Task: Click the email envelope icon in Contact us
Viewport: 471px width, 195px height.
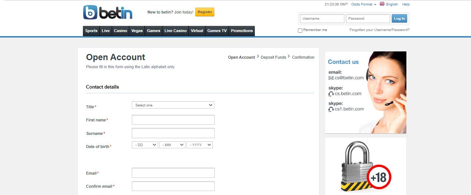Action: pos(331,78)
